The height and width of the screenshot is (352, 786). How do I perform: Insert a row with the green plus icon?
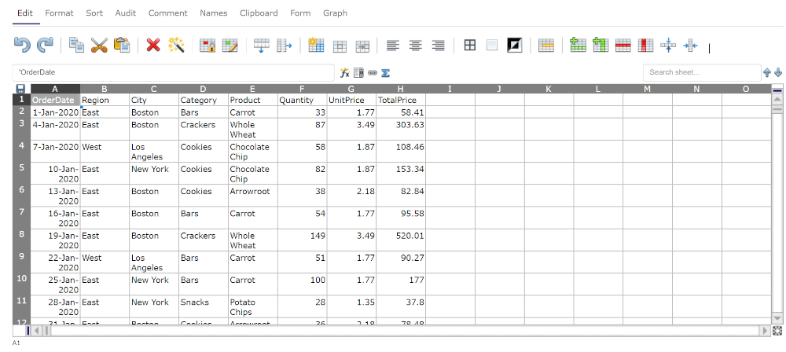click(578, 46)
